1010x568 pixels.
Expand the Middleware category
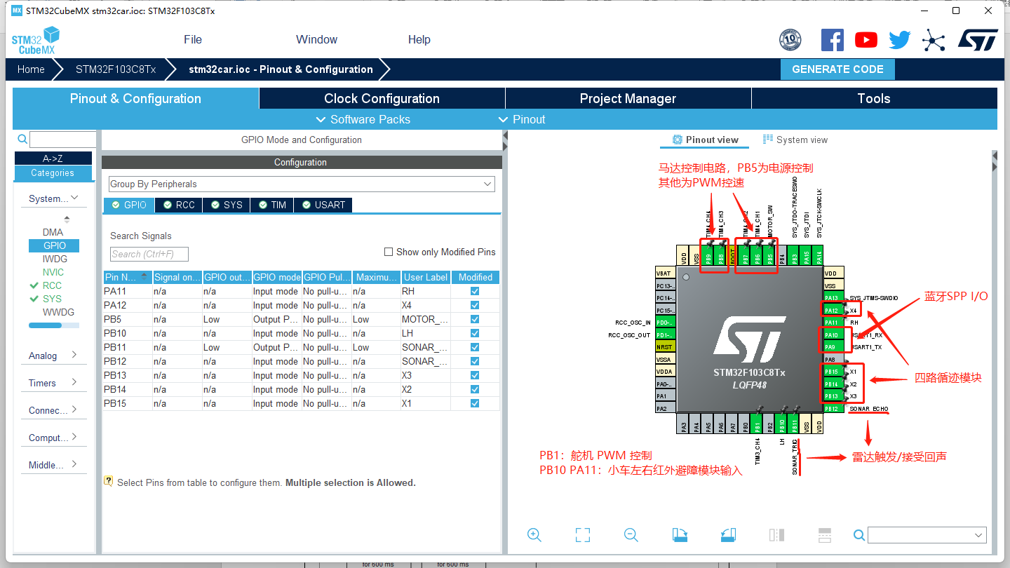click(x=53, y=465)
